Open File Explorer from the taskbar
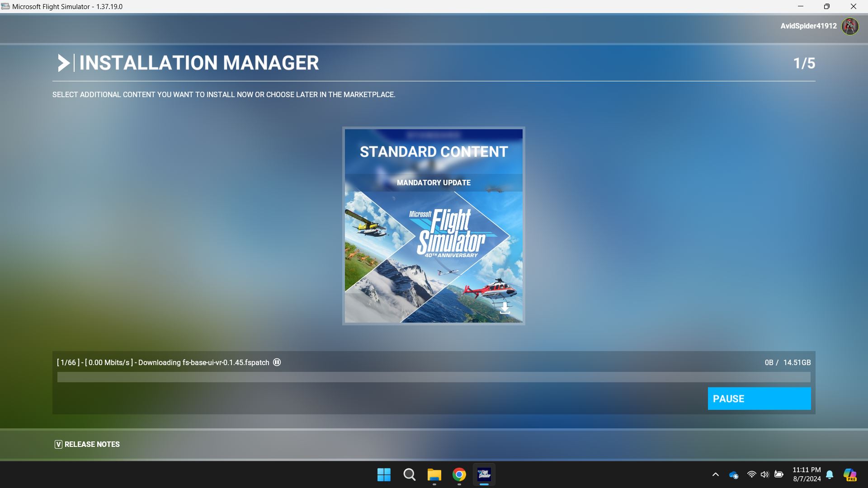The image size is (868, 488). [434, 475]
